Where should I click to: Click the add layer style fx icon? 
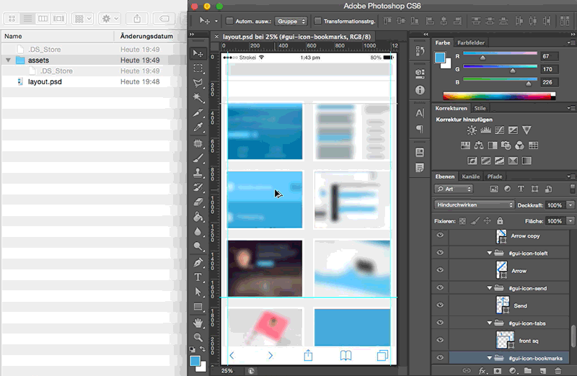482,370
